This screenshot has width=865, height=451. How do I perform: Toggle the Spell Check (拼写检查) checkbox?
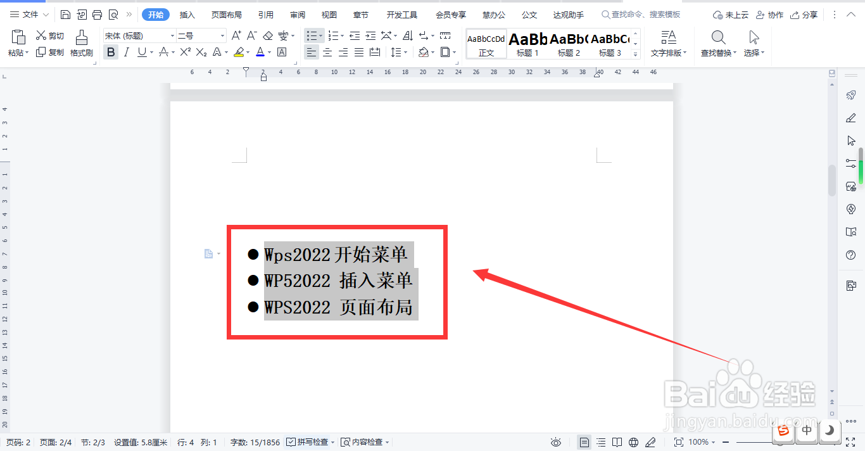291,442
